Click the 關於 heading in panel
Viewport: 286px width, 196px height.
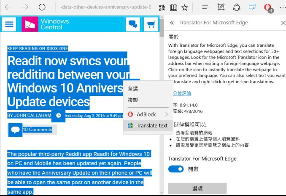point(173,37)
